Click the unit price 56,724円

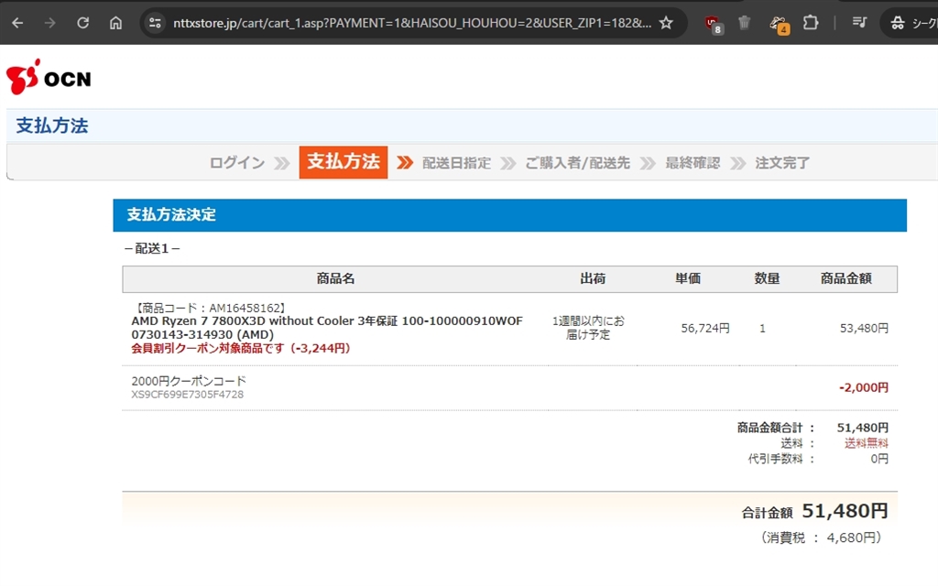705,329
